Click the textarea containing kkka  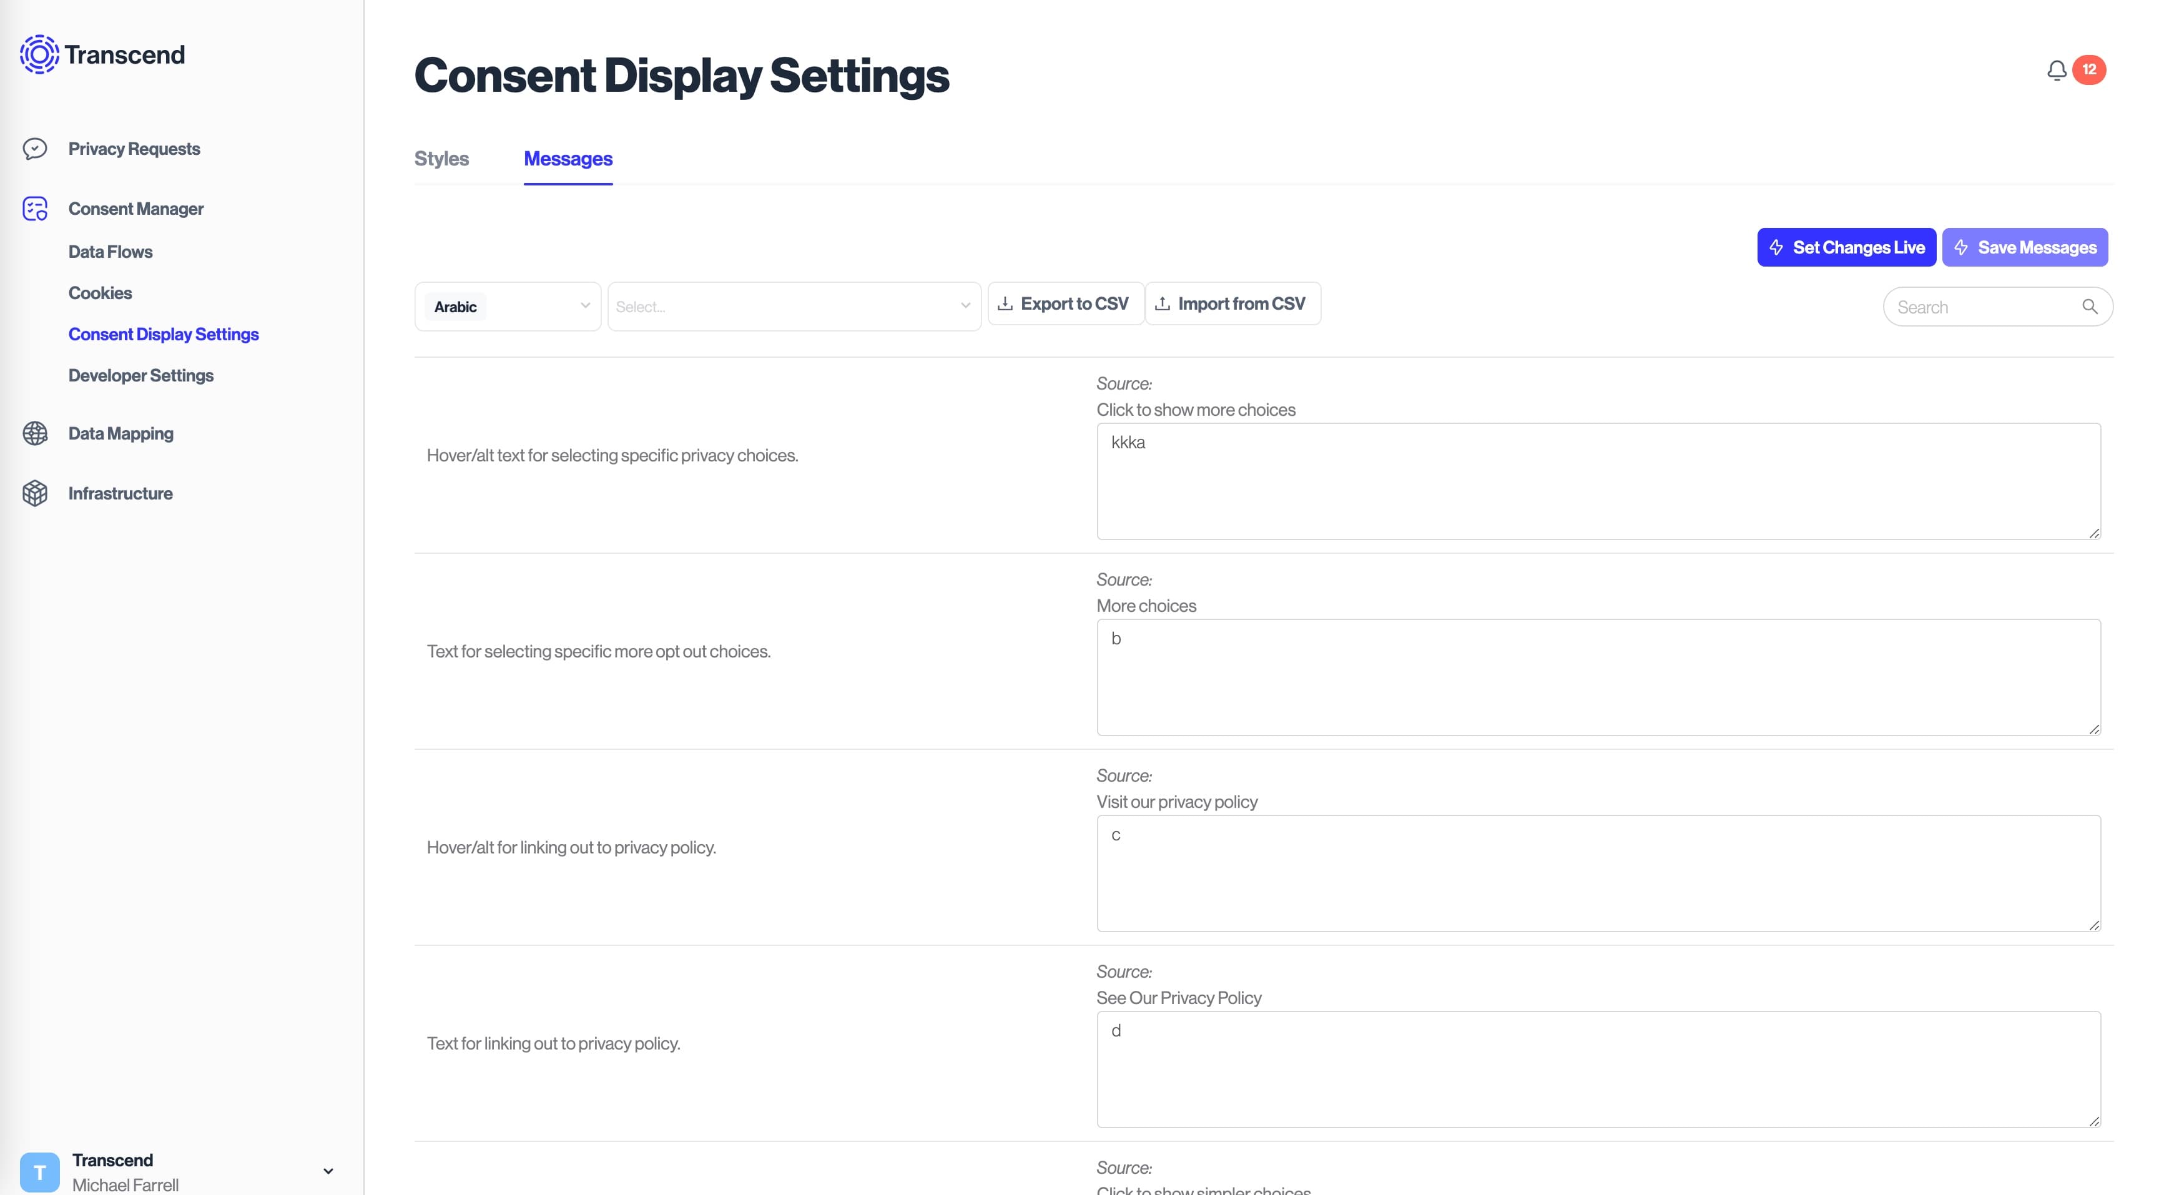pyautogui.click(x=1598, y=481)
